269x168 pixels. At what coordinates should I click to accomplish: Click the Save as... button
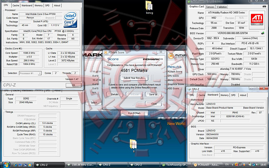(154, 94)
